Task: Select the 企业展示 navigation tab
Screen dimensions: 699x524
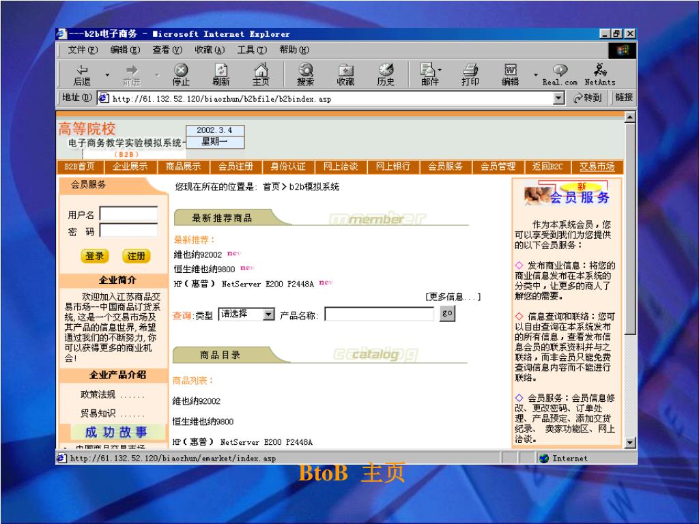Action: pyautogui.click(x=130, y=166)
